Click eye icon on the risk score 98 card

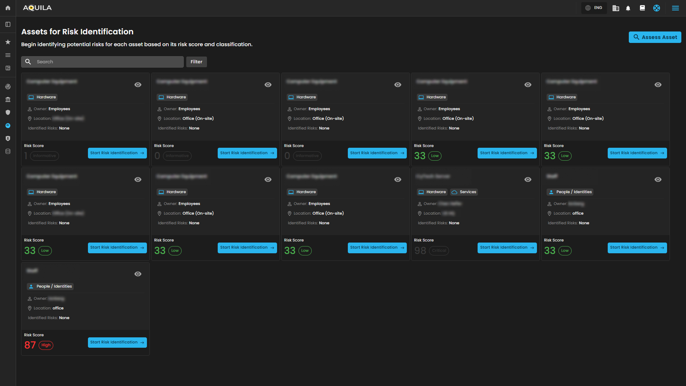pos(528,180)
